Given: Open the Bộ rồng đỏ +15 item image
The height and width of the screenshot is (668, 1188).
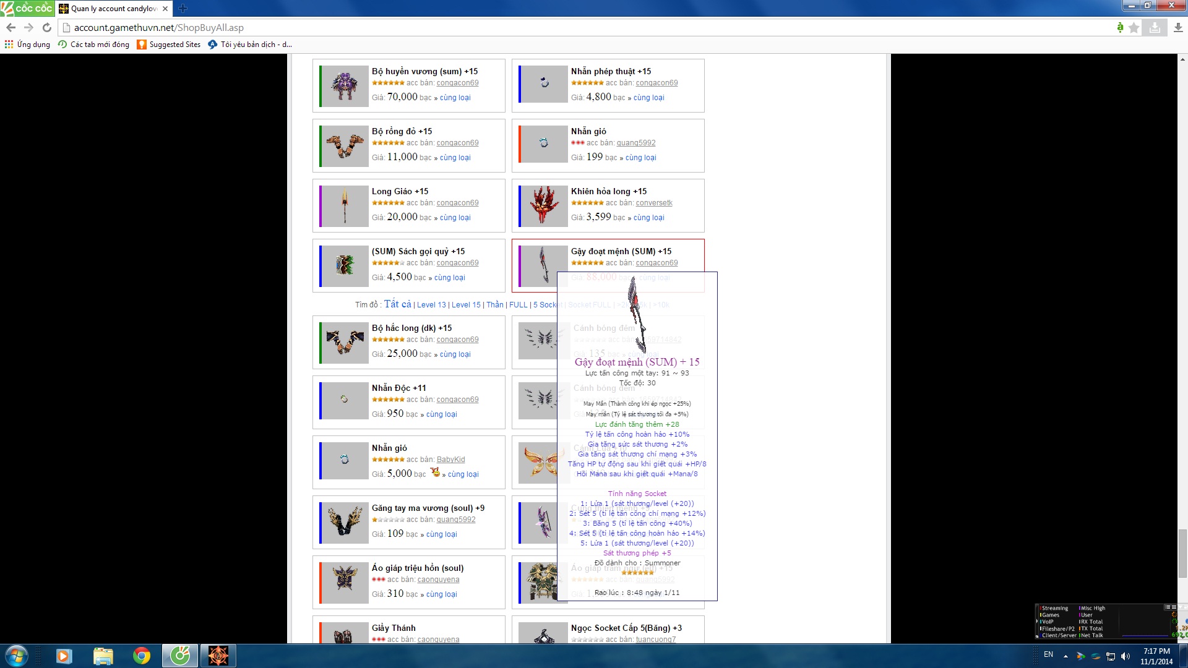Looking at the screenshot, I should point(345,146).
